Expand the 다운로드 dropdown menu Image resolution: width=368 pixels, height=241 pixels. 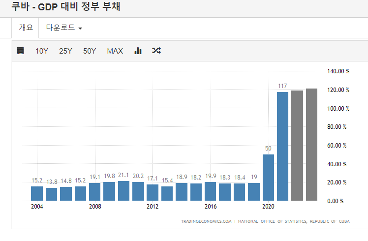point(64,28)
